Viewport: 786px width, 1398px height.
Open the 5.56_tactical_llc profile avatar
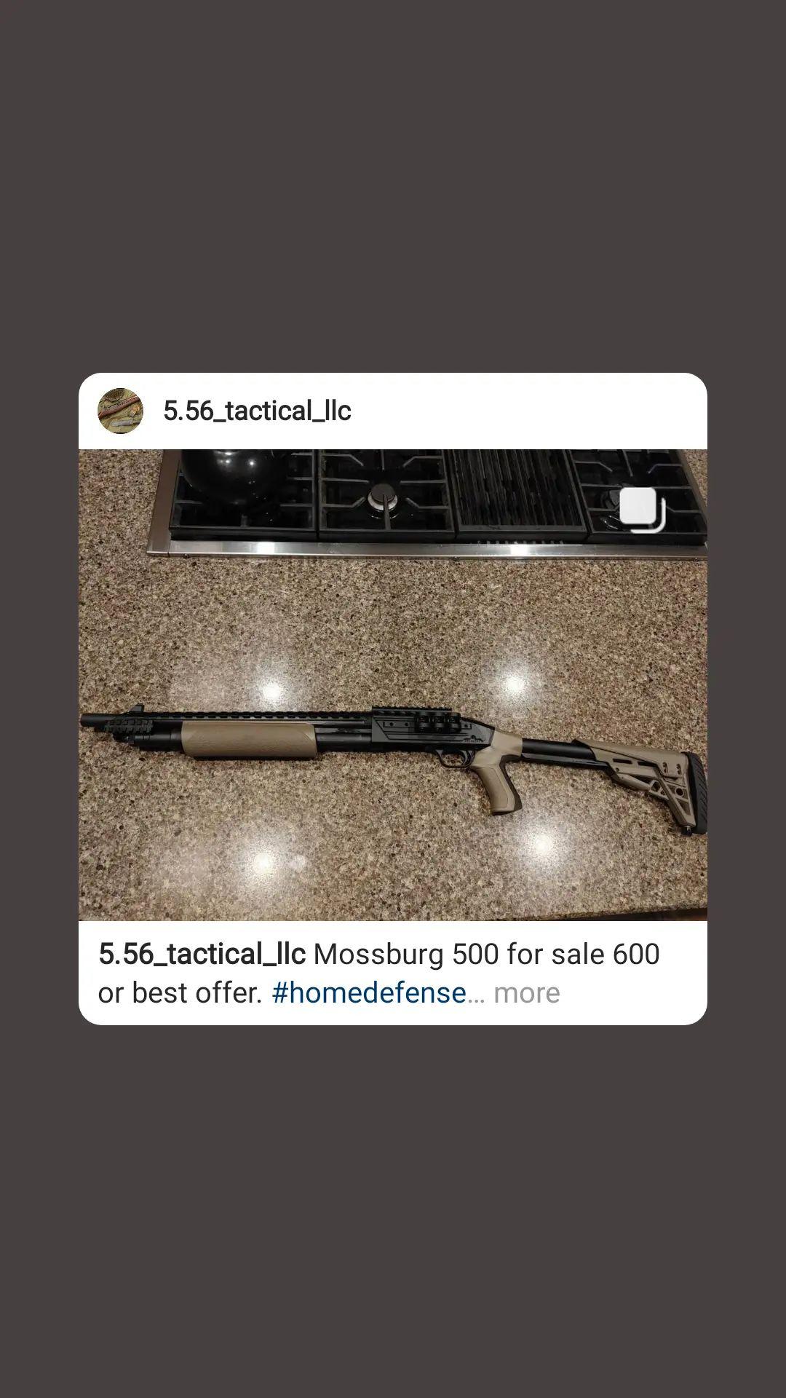click(120, 411)
